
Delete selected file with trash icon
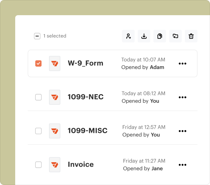click(191, 36)
